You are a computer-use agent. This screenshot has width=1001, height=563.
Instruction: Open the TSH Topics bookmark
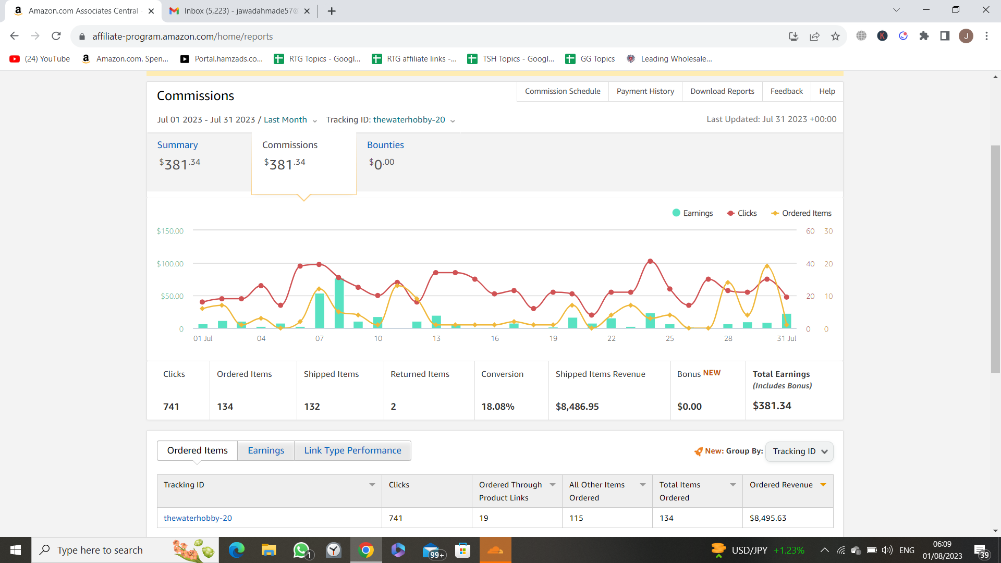pyautogui.click(x=511, y=59)
